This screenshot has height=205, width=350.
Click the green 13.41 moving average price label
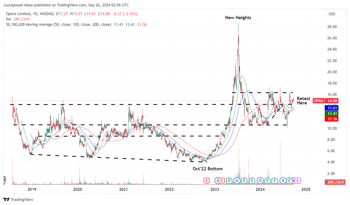pos(331,113)
